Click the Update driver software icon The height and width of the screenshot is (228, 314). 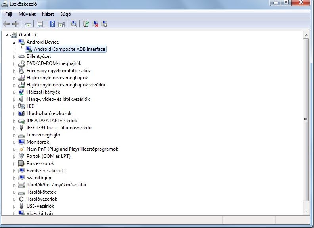pyautogui.click(x=86, y=24)
